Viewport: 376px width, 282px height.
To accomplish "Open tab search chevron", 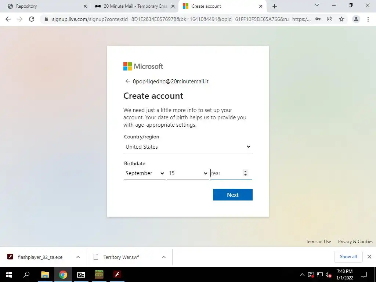I will (317, 5).
